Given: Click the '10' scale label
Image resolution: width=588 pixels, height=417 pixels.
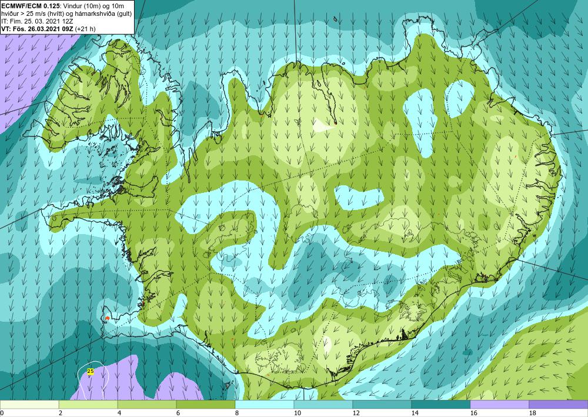Looking at the screenshot, I should (x=297, y=413).
